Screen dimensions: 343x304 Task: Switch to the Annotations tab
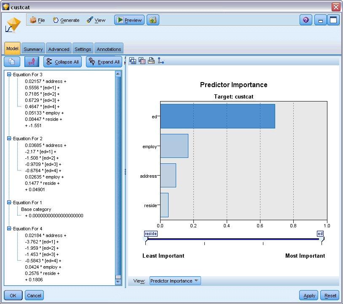(x=109, y=49)
